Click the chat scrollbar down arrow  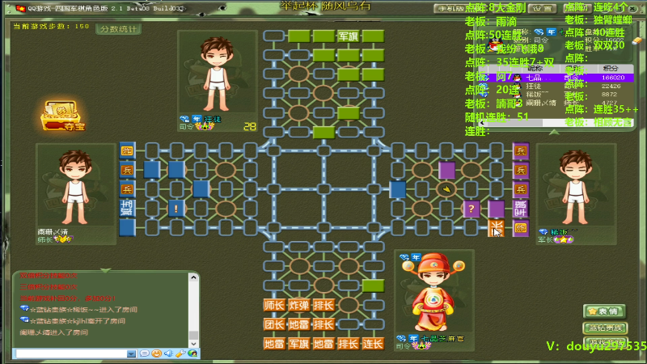click(193, 343)
